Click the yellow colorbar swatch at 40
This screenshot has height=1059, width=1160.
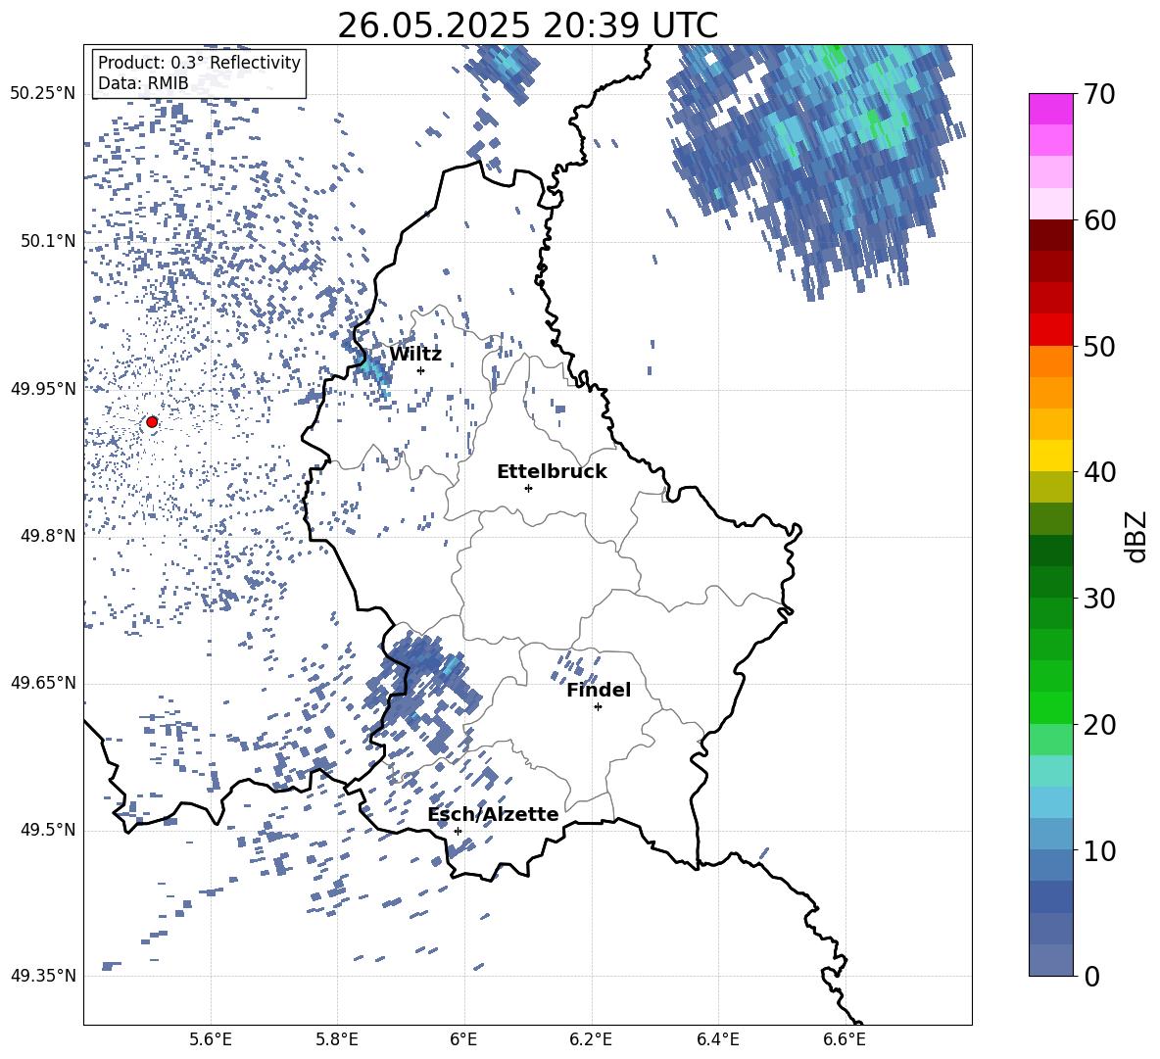(1050, 456)
